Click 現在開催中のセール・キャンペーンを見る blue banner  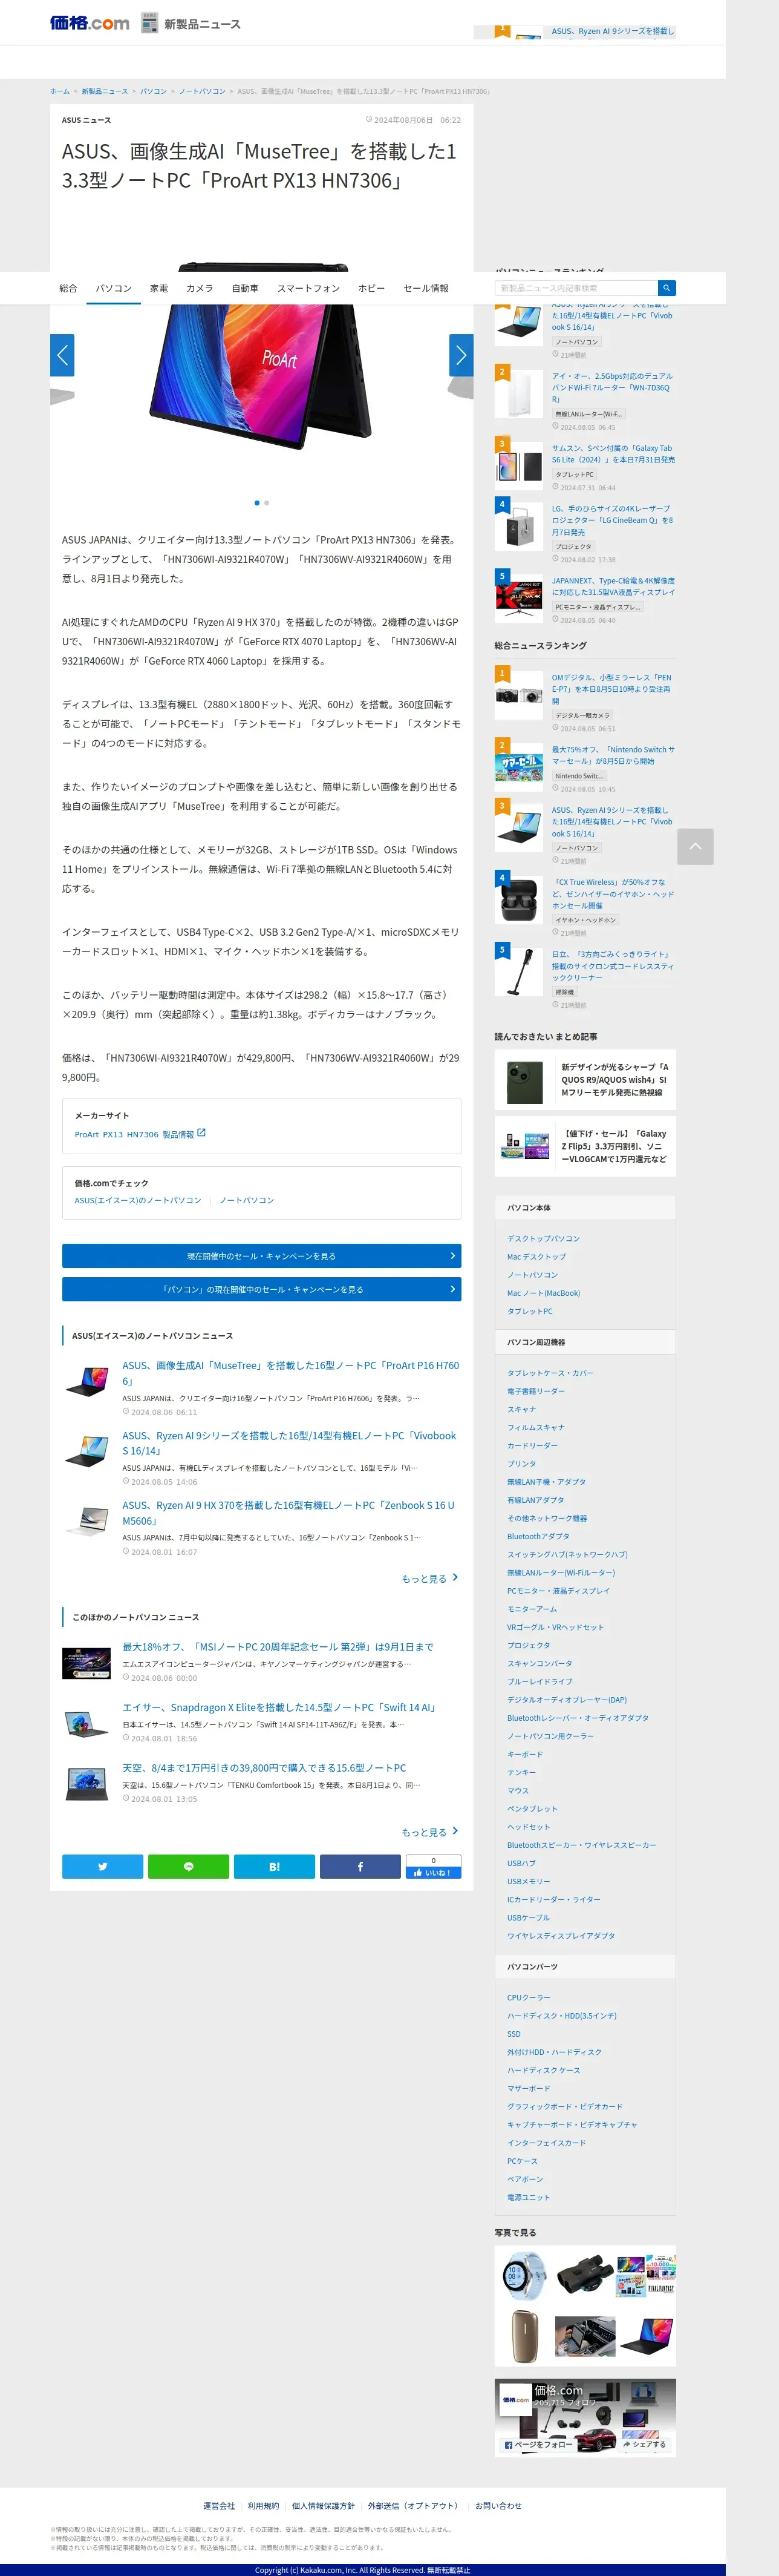[262, 1256]
